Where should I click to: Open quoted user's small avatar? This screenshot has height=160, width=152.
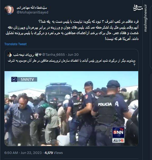click(x=10, y=55)
